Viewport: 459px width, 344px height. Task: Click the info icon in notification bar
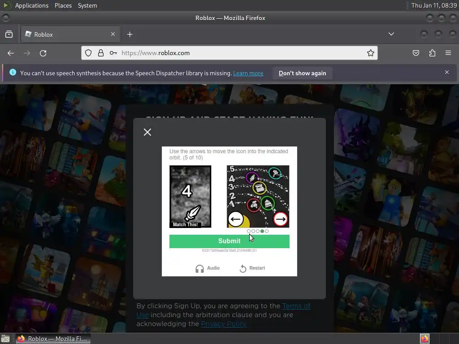pyautogui.click(x=13, y=72)
